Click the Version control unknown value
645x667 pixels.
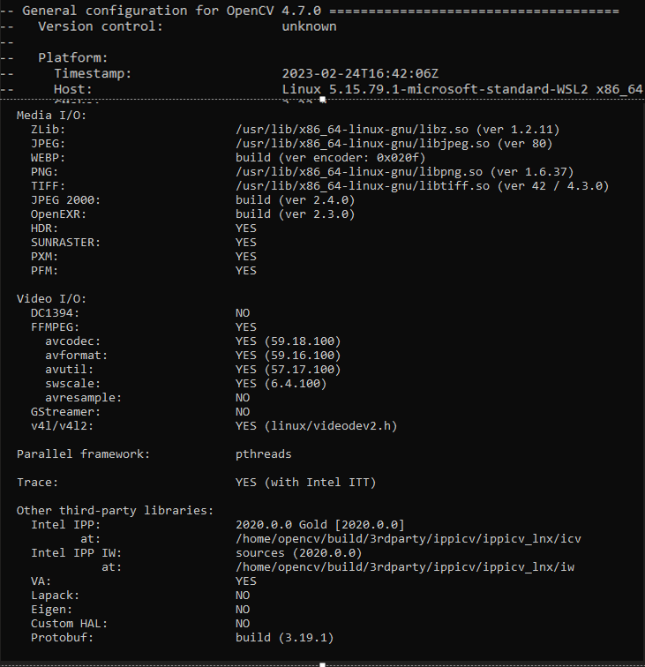point(309,26)
